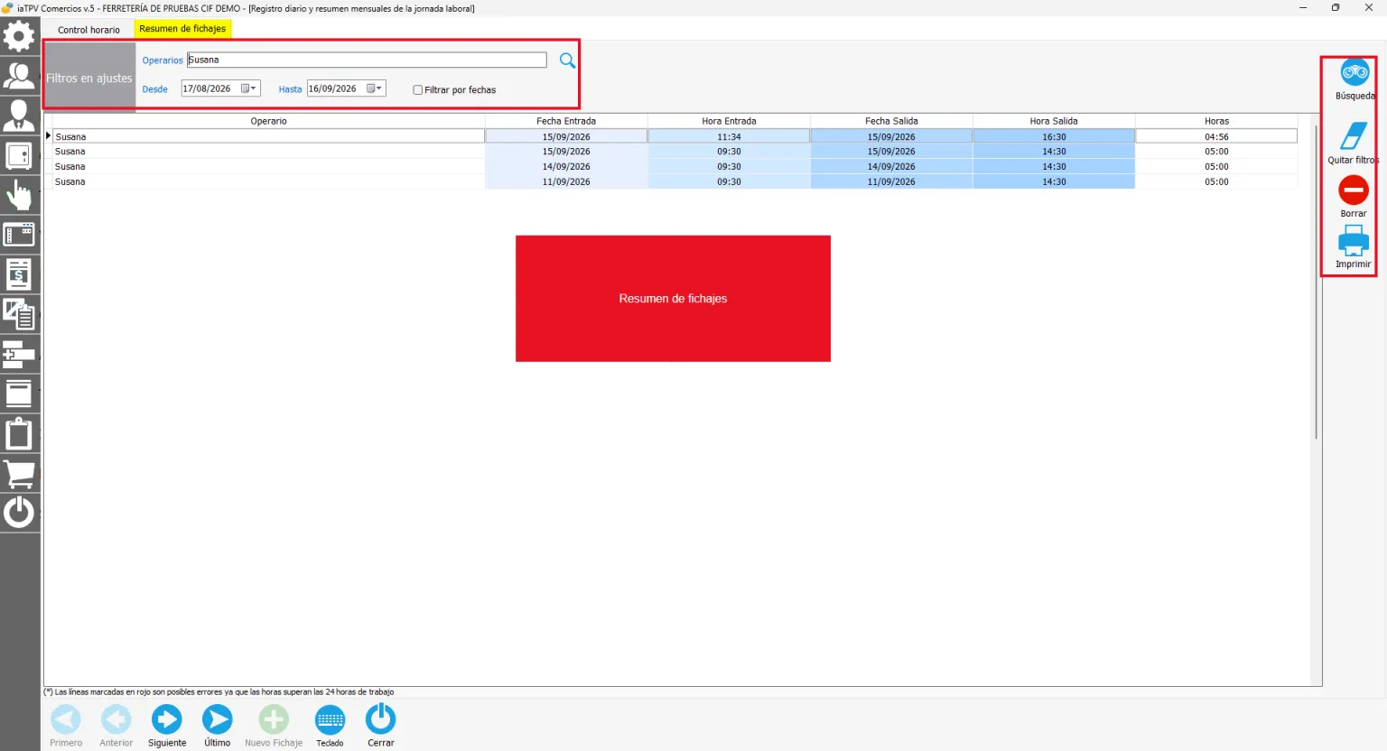Enable the Filtrar por fechas checkbox
This screenshot has height=751, width=1387.
click(x=417, y=90)
